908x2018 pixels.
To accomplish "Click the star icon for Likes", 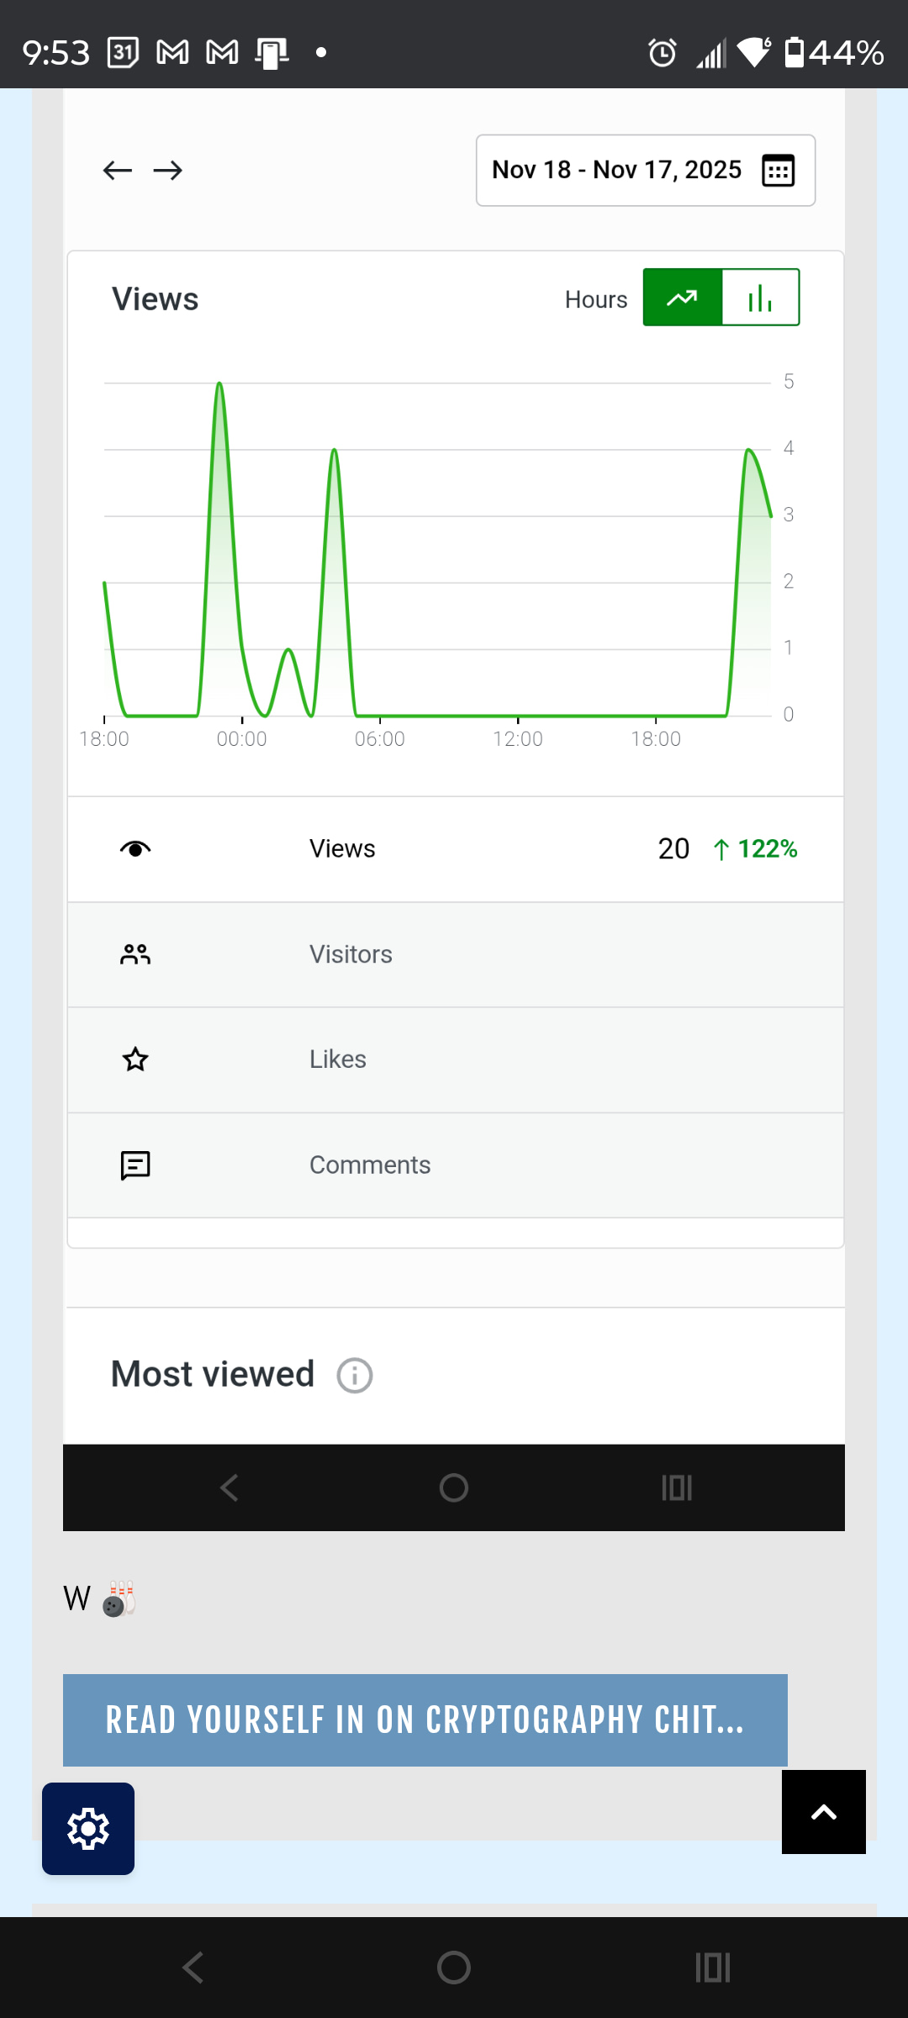I will [x=135, y=1059].
